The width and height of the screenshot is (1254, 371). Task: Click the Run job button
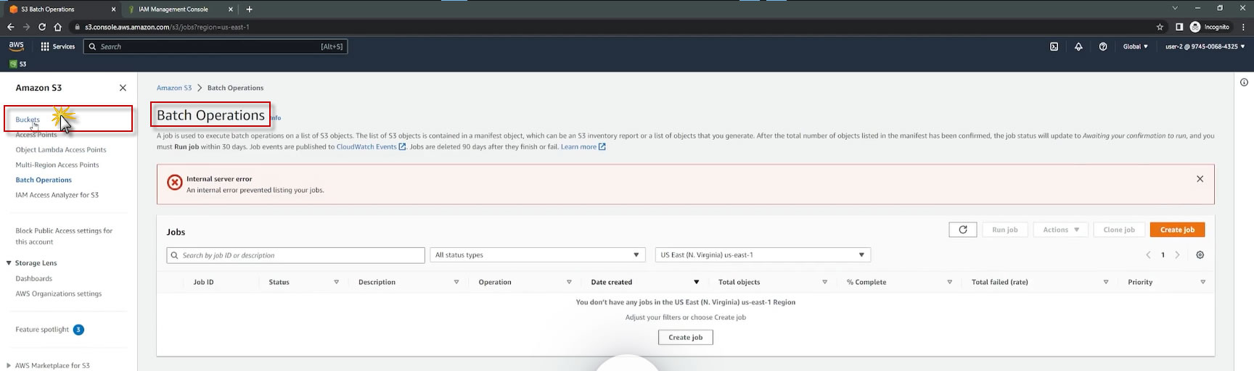tap(1004, 230)
